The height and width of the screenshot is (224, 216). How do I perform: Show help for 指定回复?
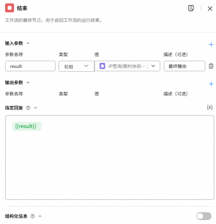click(28, 108)
